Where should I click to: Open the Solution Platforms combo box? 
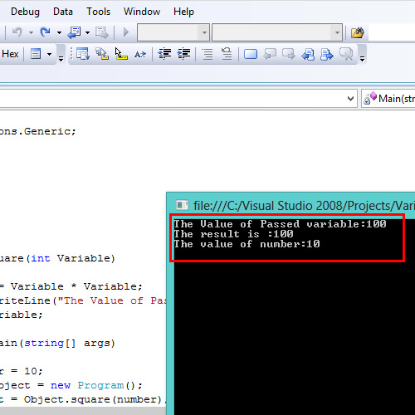(x=277, y=32)
